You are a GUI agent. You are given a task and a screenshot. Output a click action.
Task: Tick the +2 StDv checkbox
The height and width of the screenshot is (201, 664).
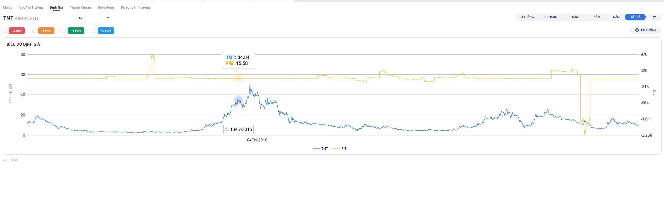click(x=93, y=31)
